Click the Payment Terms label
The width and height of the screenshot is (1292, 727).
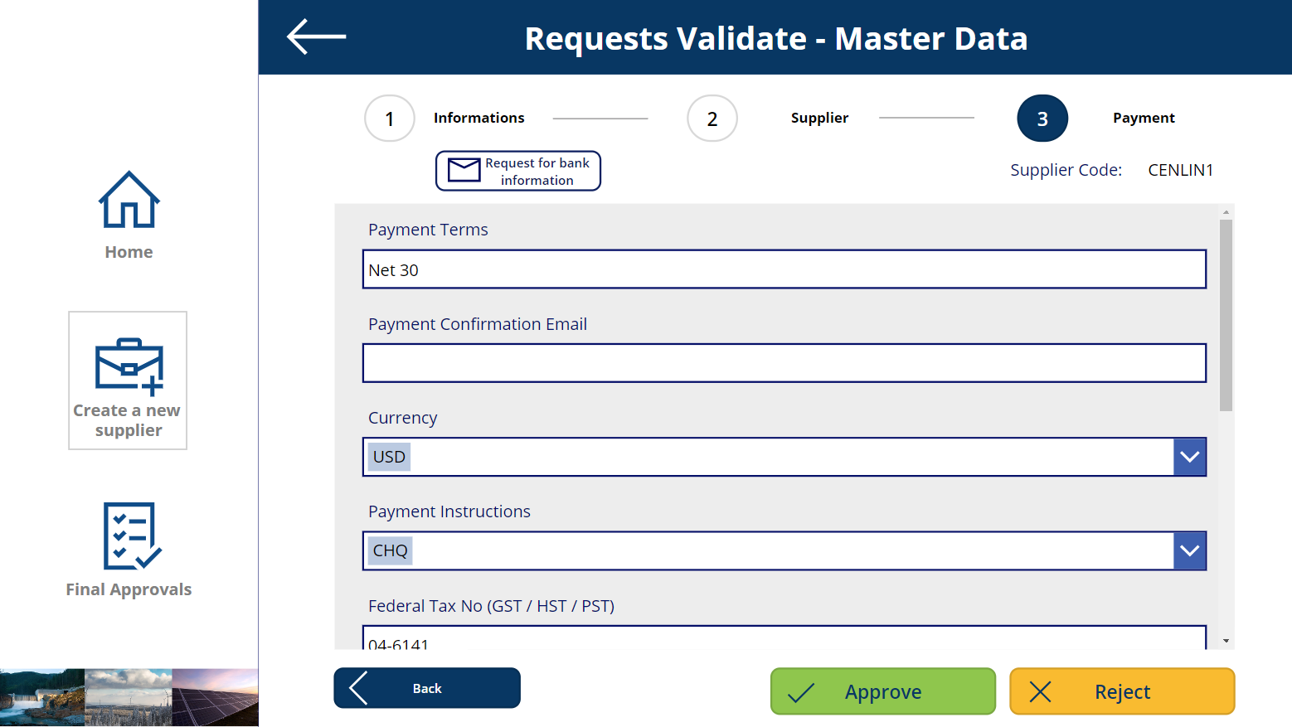pos(428,230)
